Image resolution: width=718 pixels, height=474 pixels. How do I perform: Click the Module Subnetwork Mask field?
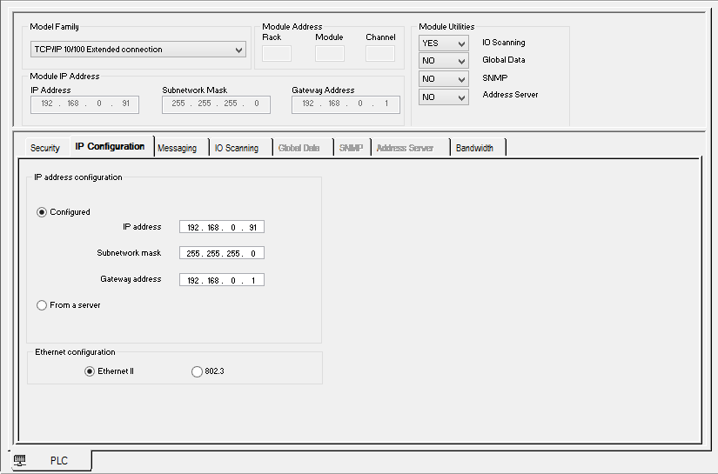(216, 104)
